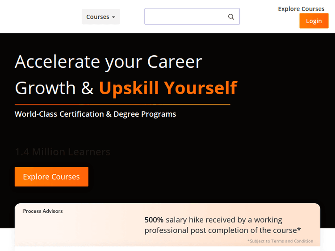Click the Growth & heading text
The height and width of the screenshot is (251, 335).
coord(54,88)
